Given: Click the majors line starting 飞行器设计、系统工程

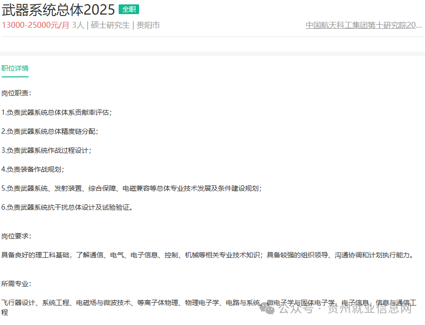Looking at the screenshot, I should coord(209,307).
